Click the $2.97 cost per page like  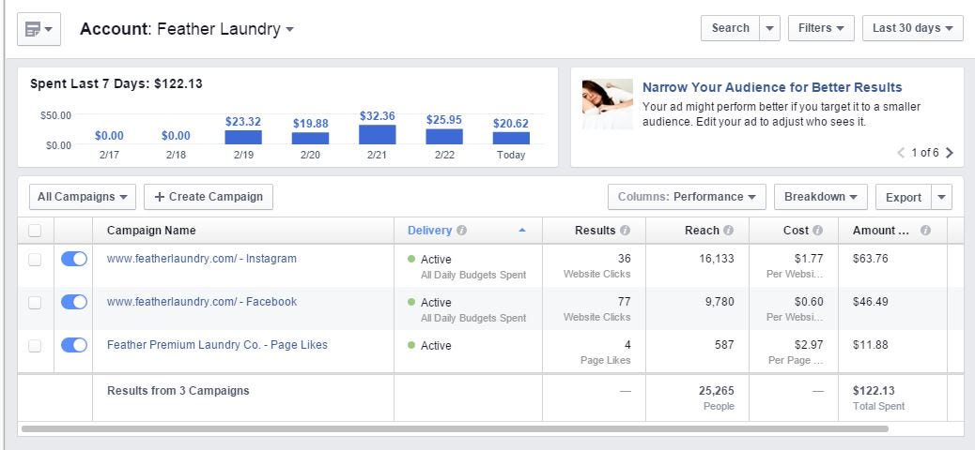point(809,344)
